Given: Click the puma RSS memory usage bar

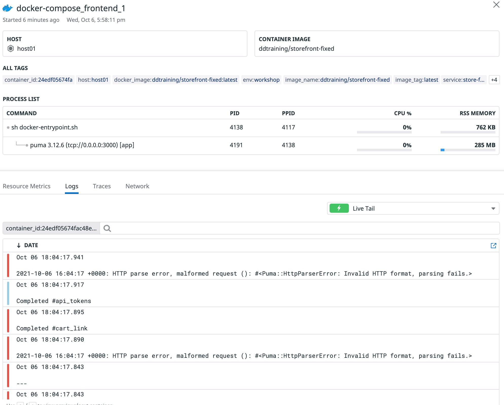Looking at the screenshot, I should click(x=468, y=150).
